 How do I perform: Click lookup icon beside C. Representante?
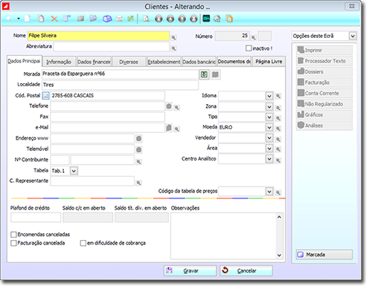point(139,183)
